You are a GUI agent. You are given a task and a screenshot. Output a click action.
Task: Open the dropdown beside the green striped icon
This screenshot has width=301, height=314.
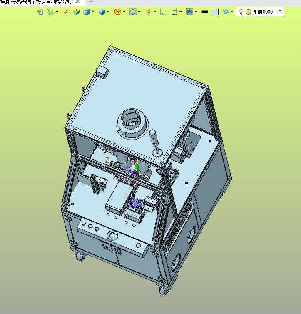57,12
